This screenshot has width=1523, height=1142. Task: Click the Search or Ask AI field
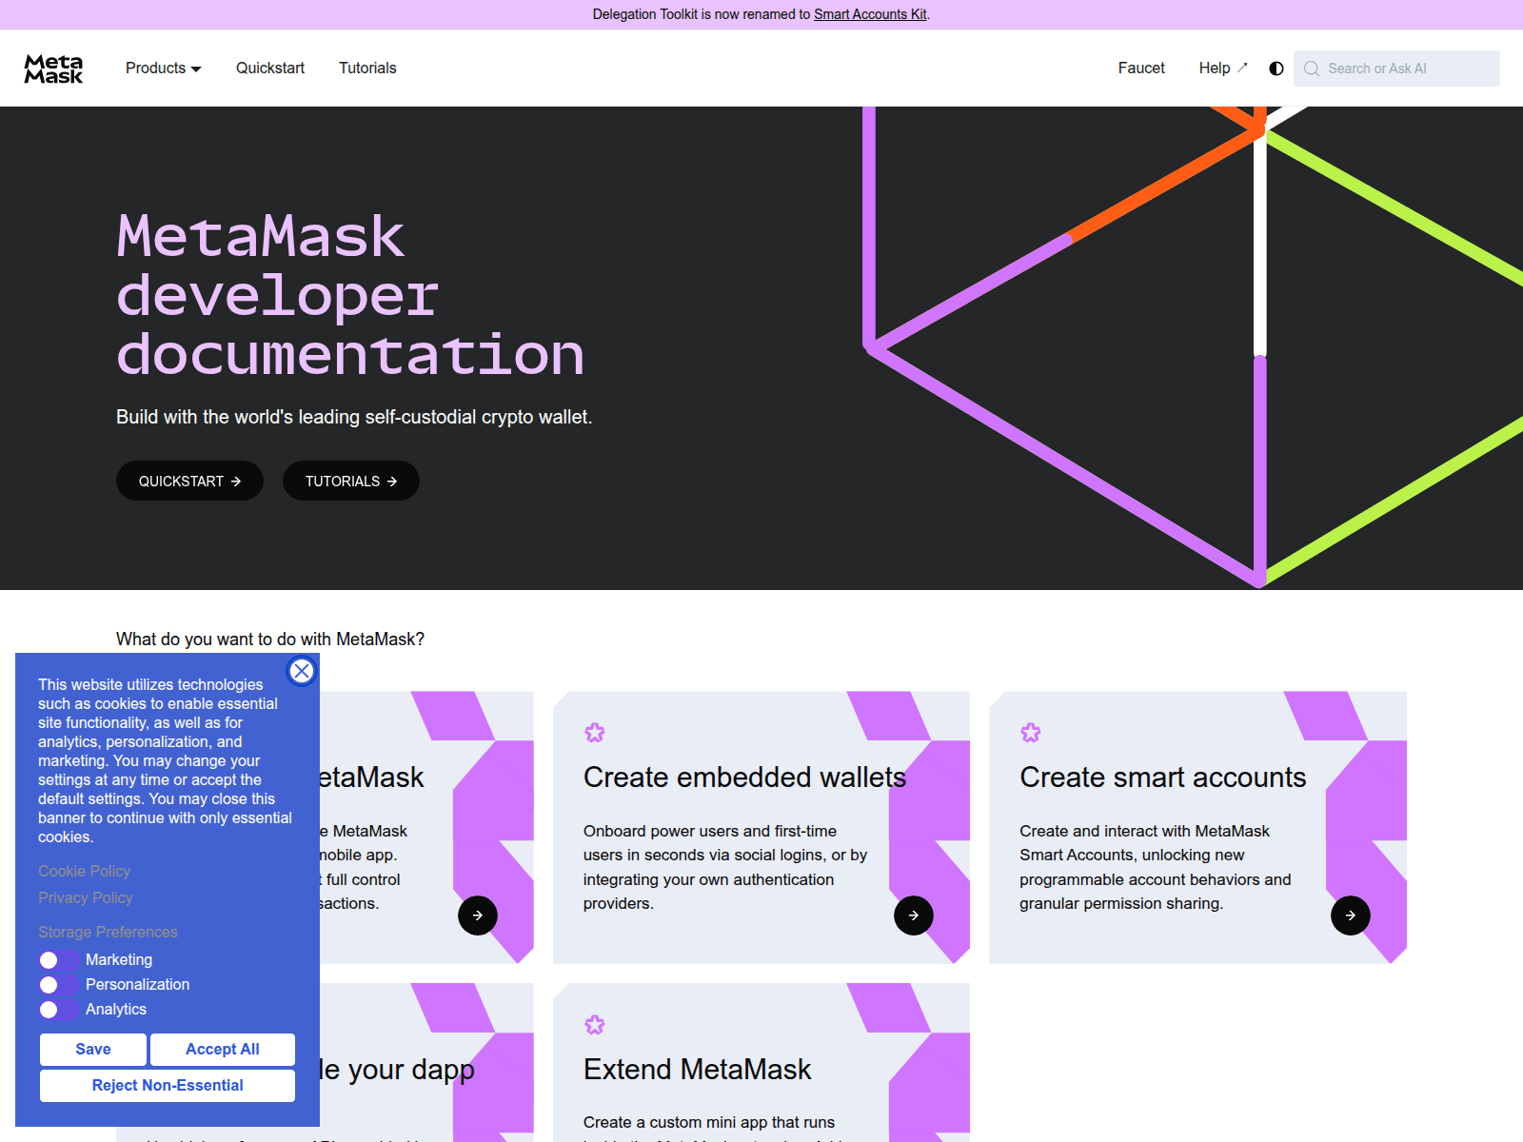tap(1396, 69)
